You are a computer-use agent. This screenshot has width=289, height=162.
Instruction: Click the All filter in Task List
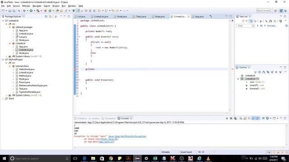(261, 26)
